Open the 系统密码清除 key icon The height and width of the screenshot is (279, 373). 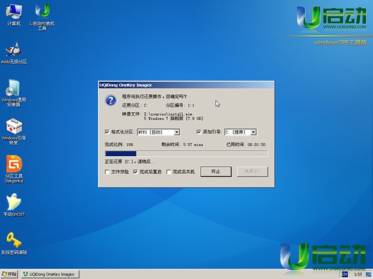click(x=14, y=244)
